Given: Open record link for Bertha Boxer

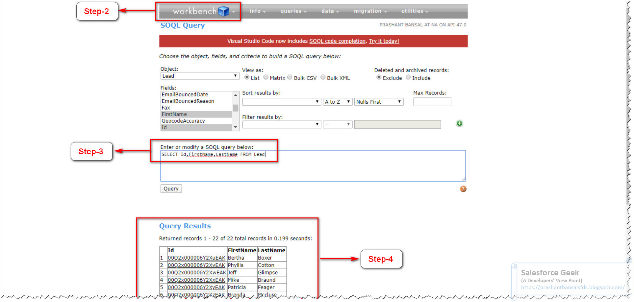Looking at the screenshot, I should 196,258.
